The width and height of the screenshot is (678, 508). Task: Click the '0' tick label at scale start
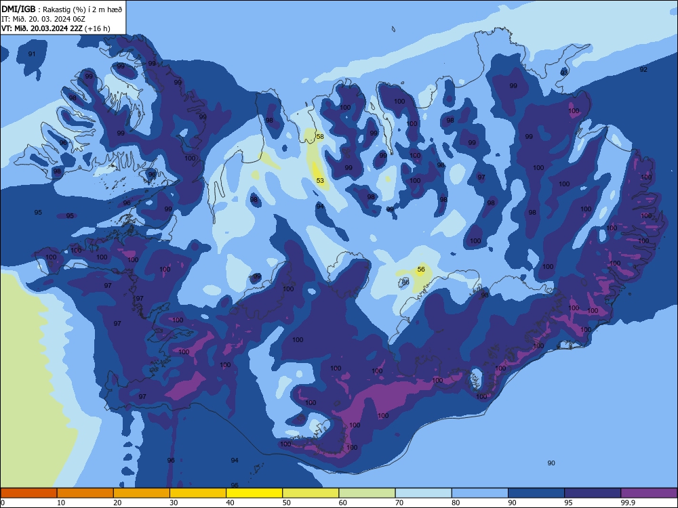tap(3, 503)
